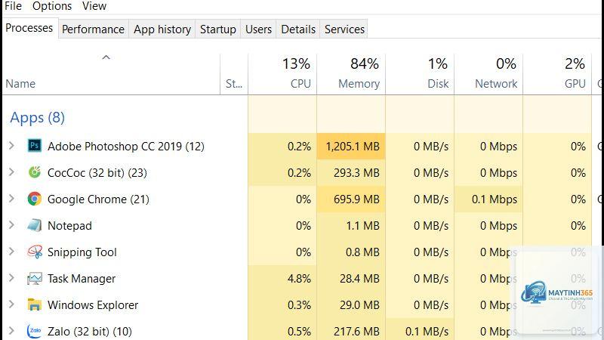Click the Task Manager process icon

pos(34,278)
